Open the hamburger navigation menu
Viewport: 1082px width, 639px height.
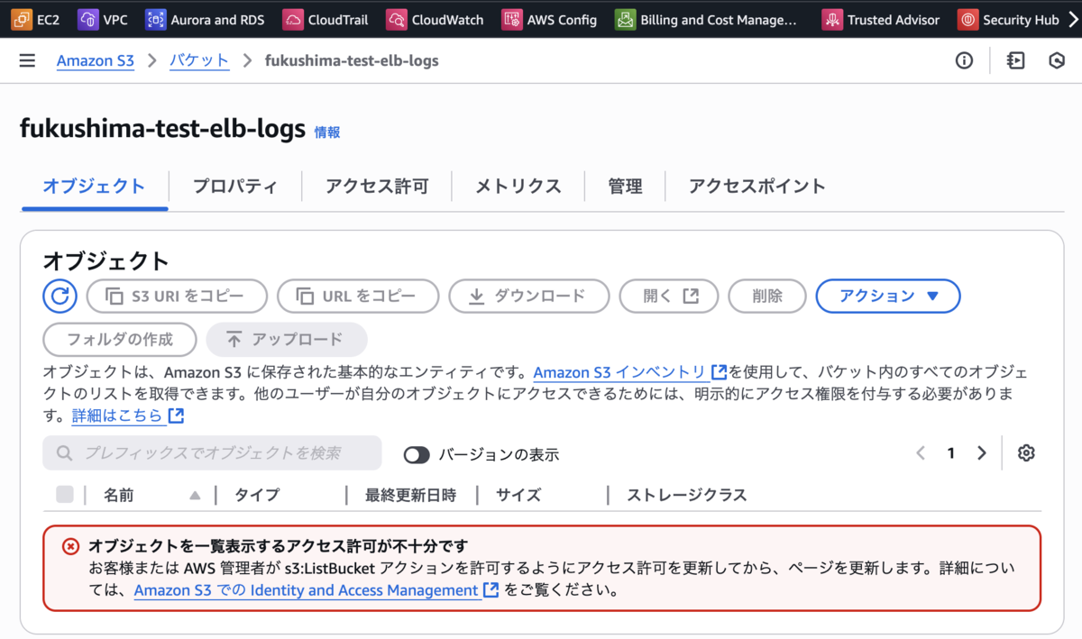(27, 60)
